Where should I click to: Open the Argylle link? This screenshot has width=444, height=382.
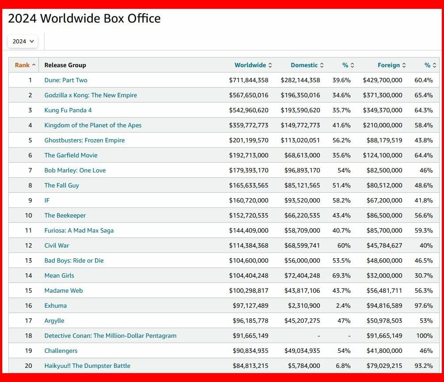(x=54, y=321)
